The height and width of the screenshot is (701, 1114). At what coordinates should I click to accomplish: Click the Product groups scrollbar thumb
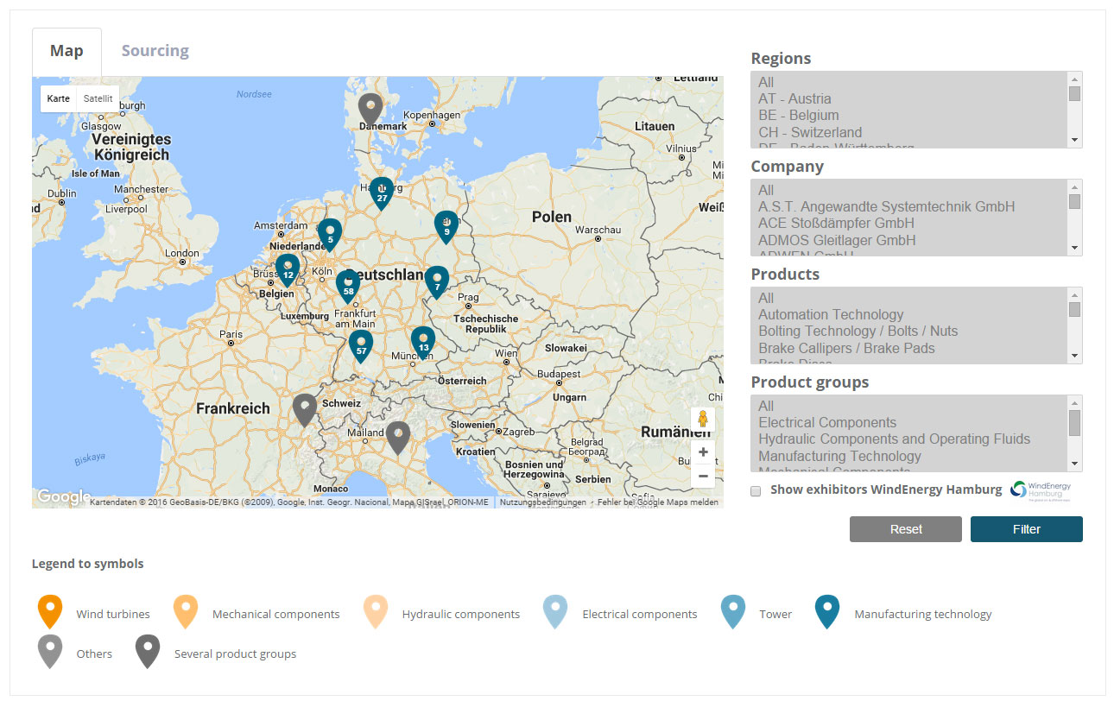(1074, 423)
